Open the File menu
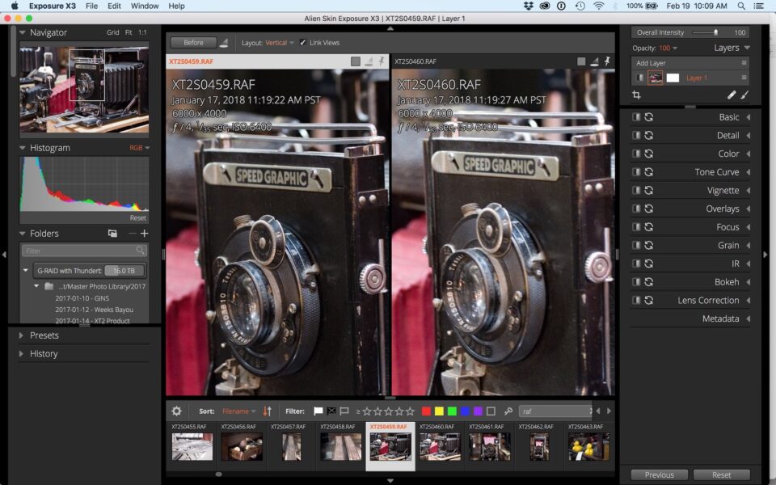This screenshot has width=776, height=485. (91, 6)
